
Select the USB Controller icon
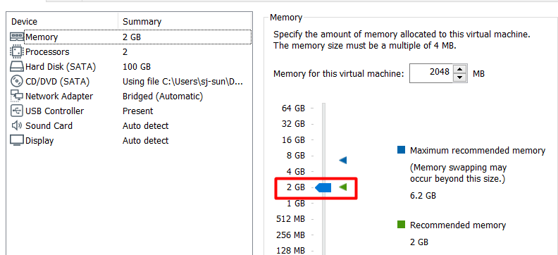click(17, 111)
